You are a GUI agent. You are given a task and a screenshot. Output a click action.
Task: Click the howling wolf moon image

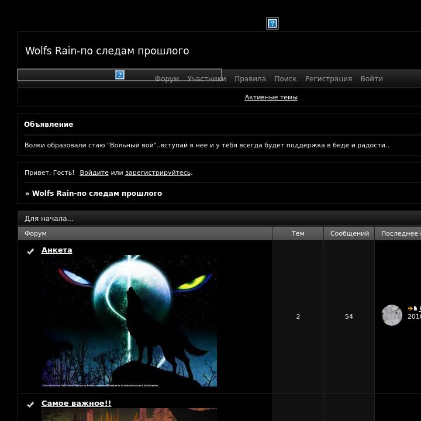[x=129, y=321]
